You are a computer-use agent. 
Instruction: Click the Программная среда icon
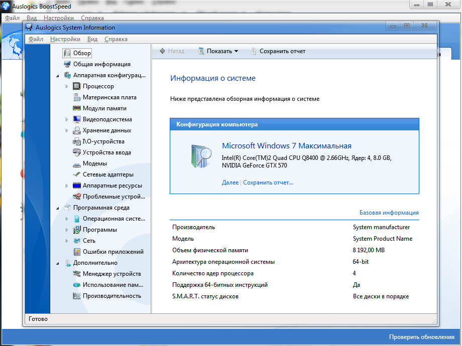click(x=67, y=208)
